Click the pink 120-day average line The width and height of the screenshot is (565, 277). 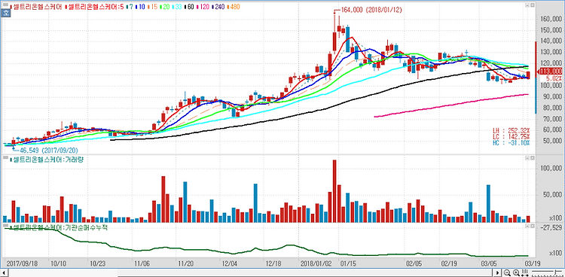450,105
